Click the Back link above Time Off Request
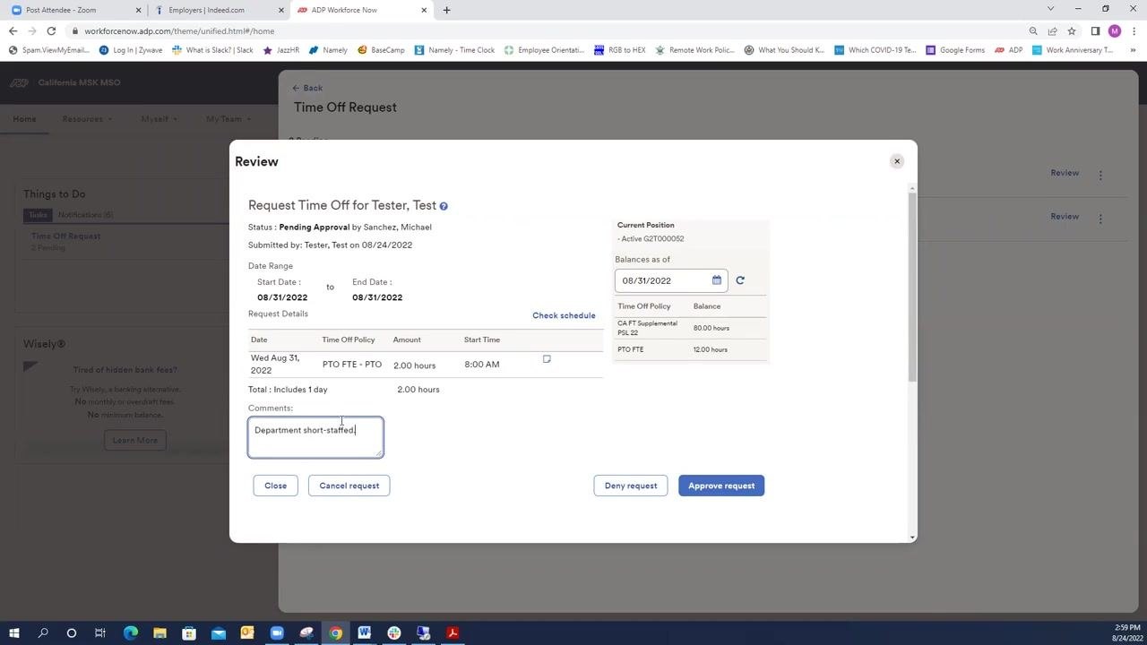1147x645 pixels. 307,88
